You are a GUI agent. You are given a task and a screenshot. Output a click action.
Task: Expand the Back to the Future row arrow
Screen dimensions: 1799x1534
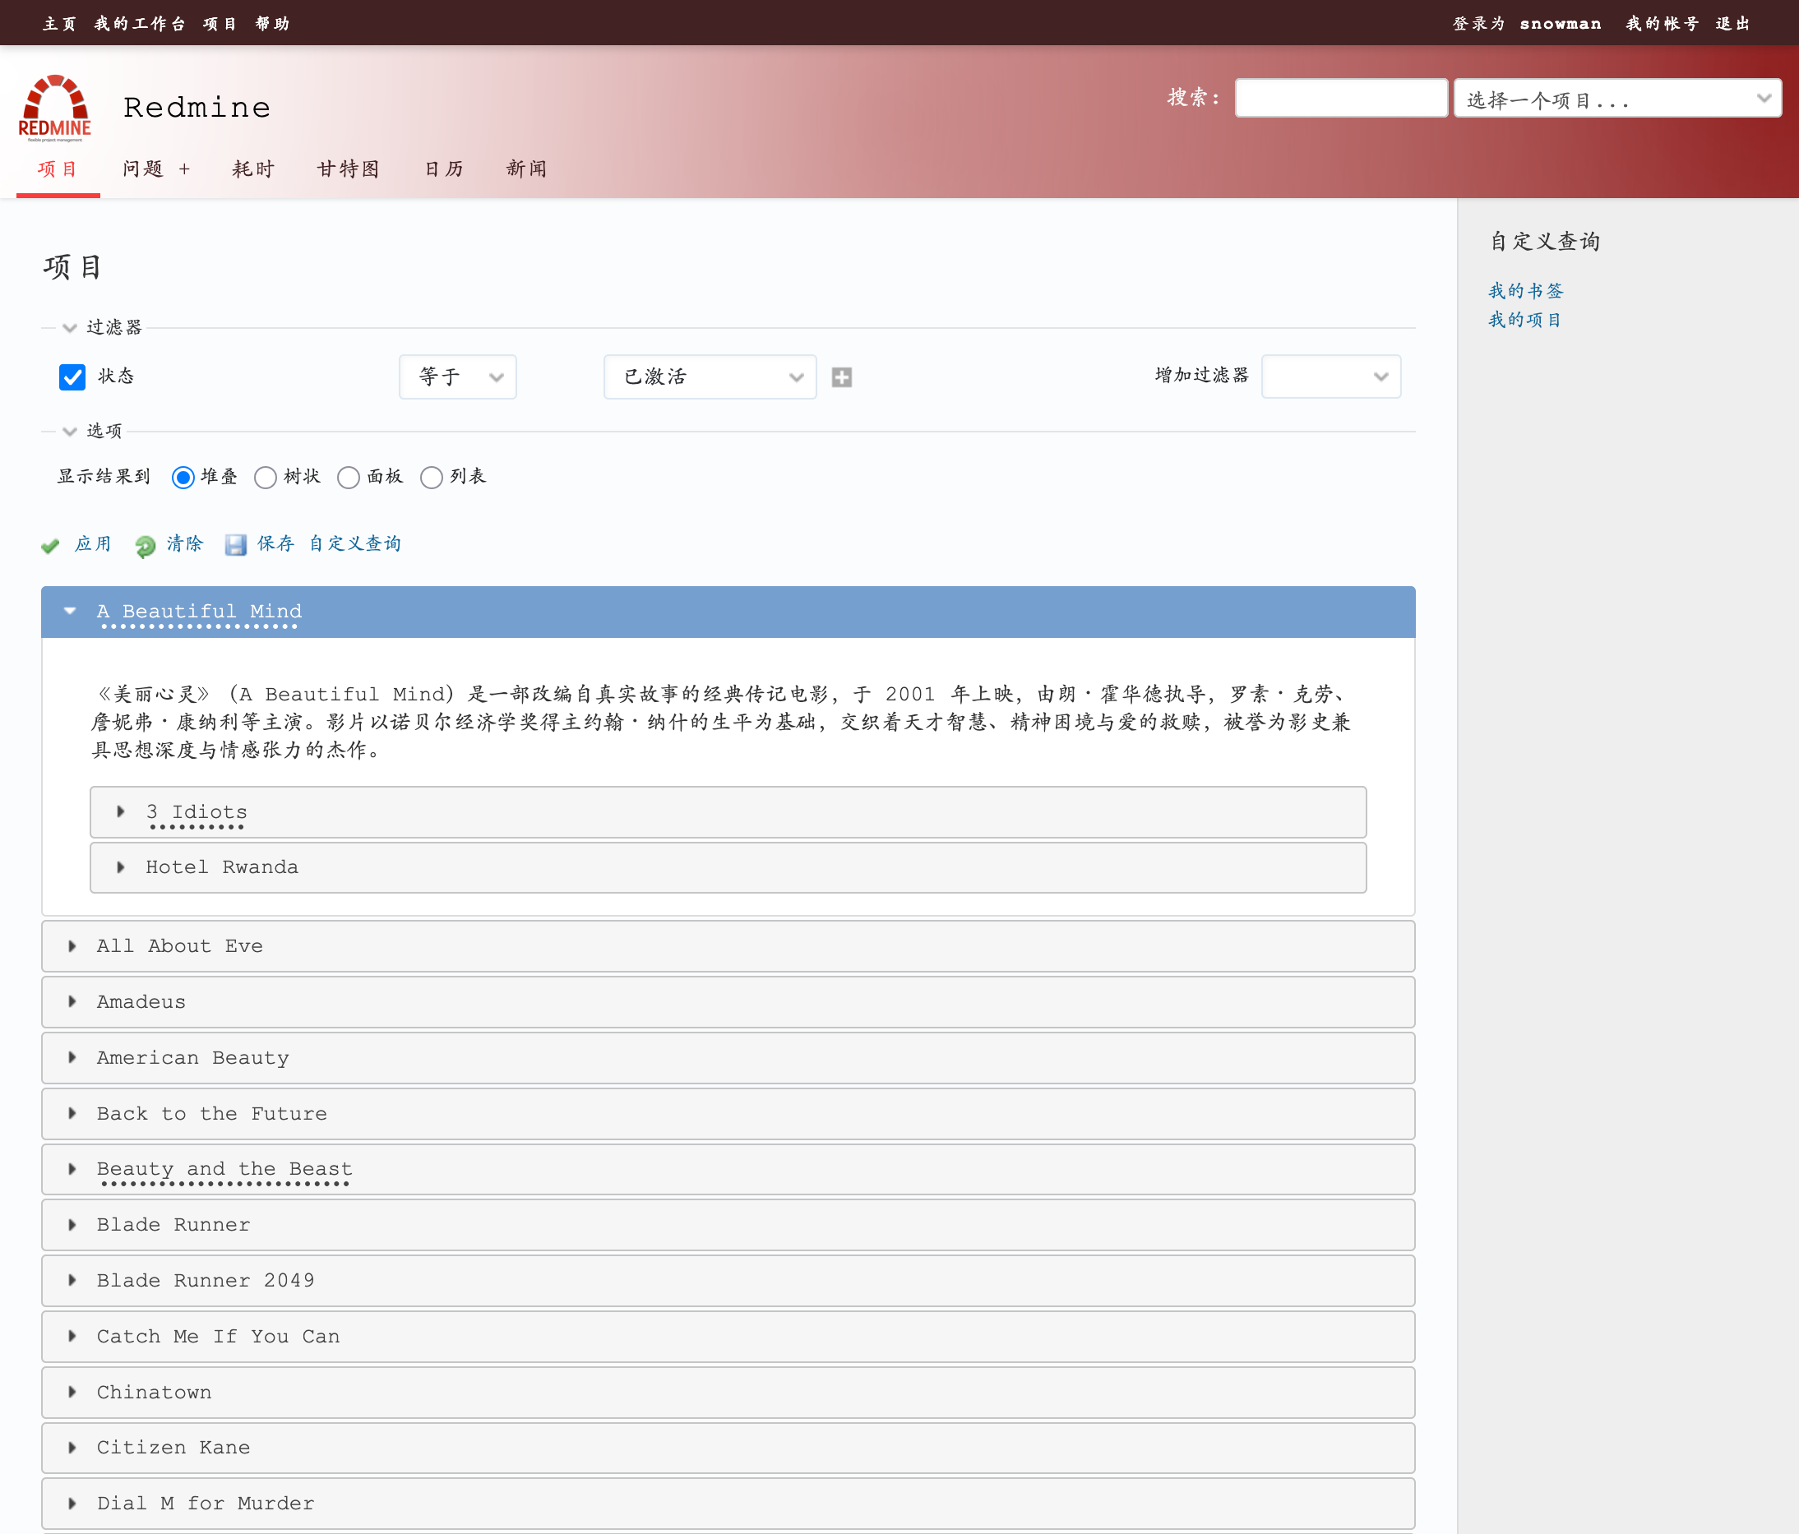tap(72, 1114)
